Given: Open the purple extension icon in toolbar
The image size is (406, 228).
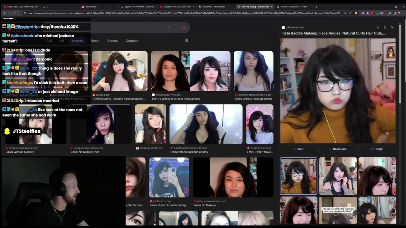Looking at the screenshot, I should coord(363,13).
